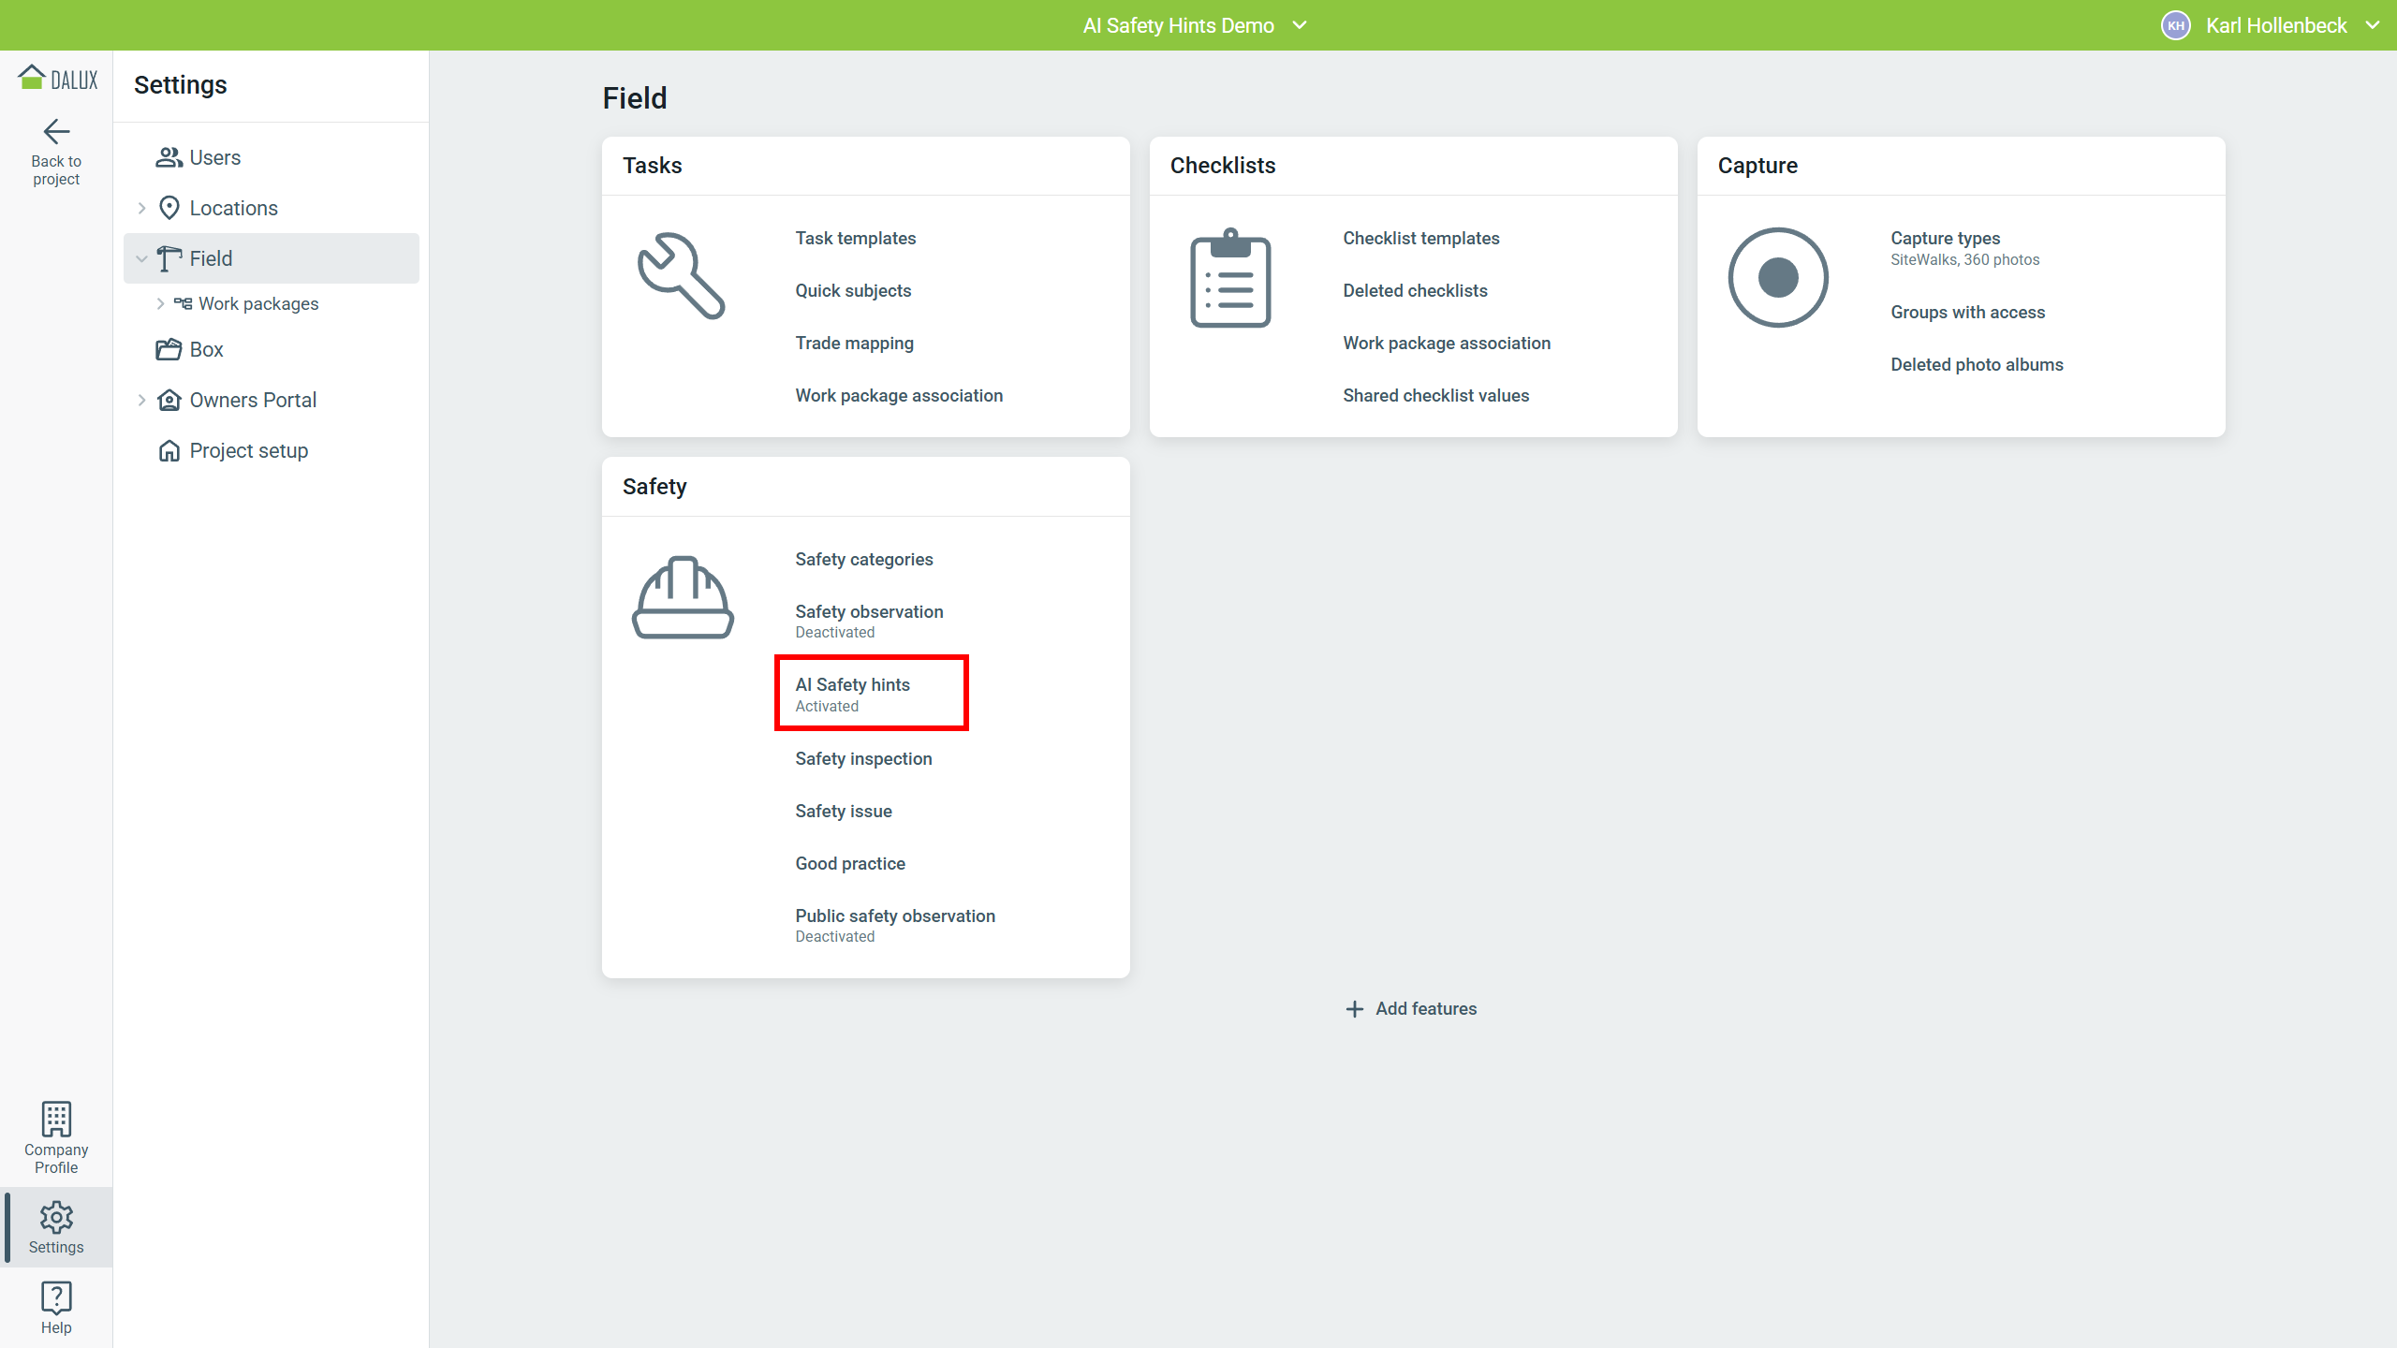This screenshot has height=1348, width=2397.
Task: Open Safety categories
Action: [x=863, y=559]
